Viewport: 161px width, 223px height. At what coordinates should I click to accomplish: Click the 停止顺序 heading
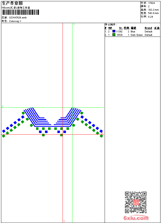pos(111,25)
